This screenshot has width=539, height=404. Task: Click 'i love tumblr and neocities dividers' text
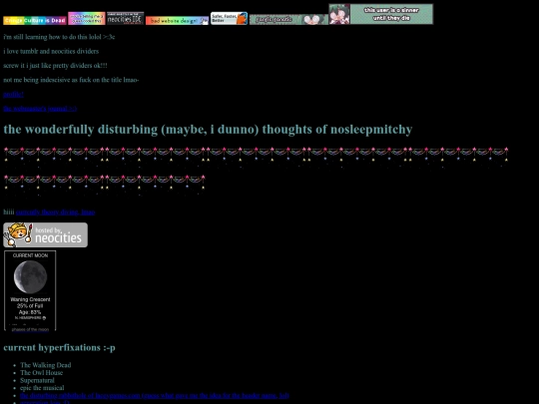pyautogui.click(x=51, y=51)
